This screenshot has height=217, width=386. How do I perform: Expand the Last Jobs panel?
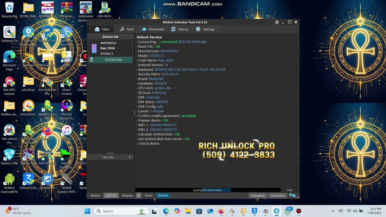(x=110, y=157)
